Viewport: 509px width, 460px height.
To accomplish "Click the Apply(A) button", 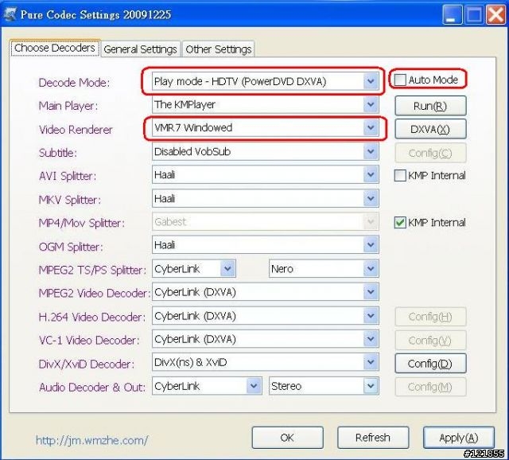I will [x=459, y=438].
